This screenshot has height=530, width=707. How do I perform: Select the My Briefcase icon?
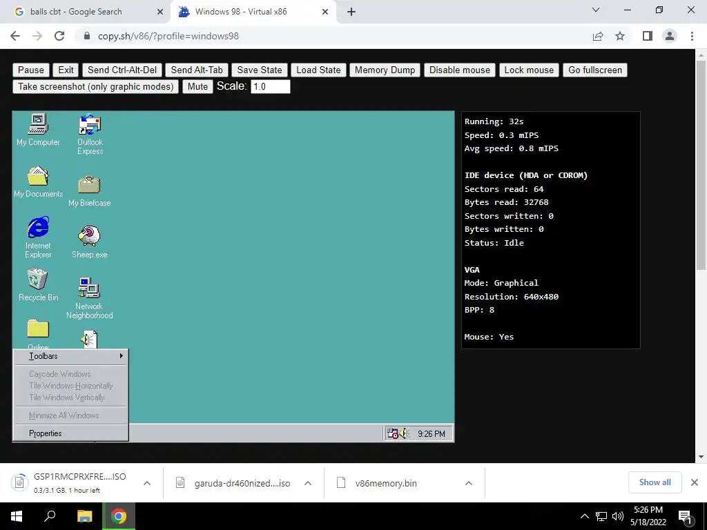[x=89, y=191]
